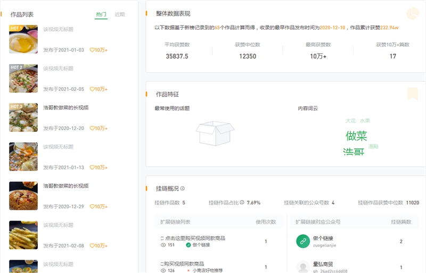The image size is (426, 273).
Task: Click the pie chart icon in 整体数据表现
Action: (x=412, y=14)
